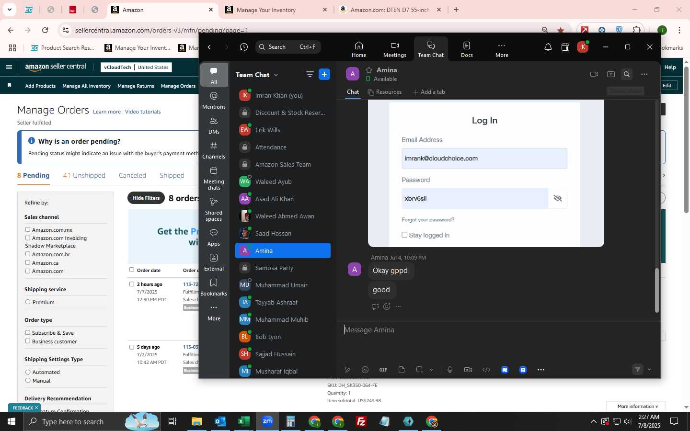Image resolution: width=690 pixels, height=431 pixels.
Task: Expand the Team Chat dropdown chevron
Action: tap(276, 75)
